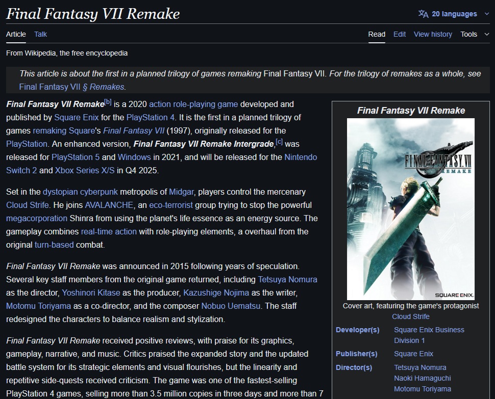This screenshot has width=495, height=399.
Task: Open footnote [c] after Intergrade
Action: pyautogui.click(x=279, y=142)
